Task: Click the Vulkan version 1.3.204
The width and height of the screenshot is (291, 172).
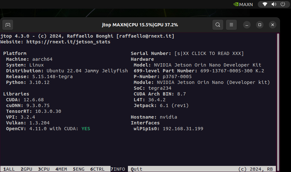Action: pyautogui.click(x=39, y=123)
